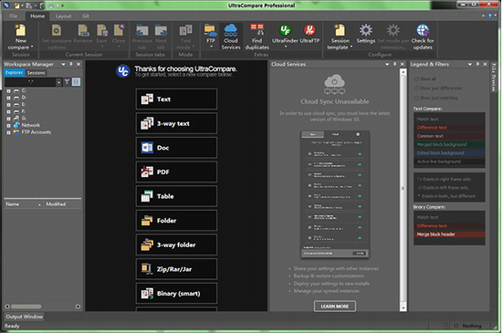Expand the C: drive tree node
502x333 pixels.
[8, 91]
